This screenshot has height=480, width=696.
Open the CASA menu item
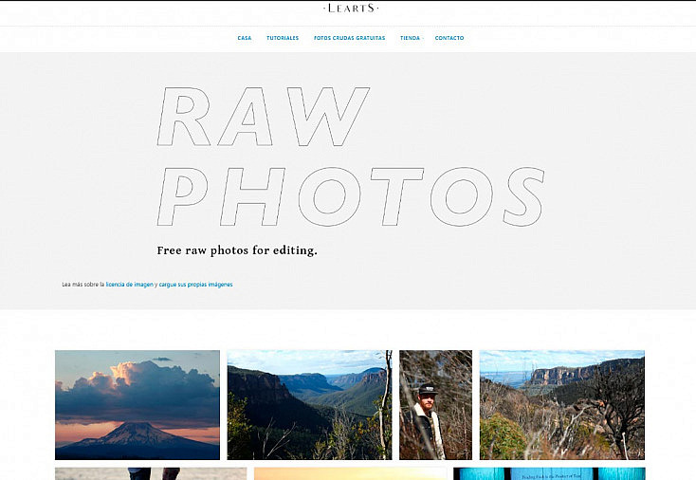pyautogui.click(x=245, y=38)
